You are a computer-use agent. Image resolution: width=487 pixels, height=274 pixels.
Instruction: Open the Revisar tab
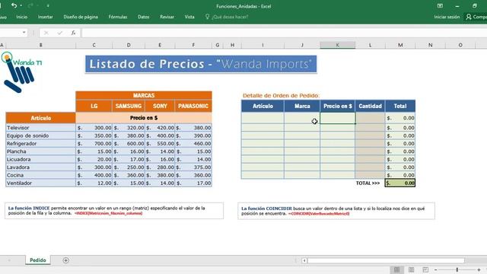pos(167,17)
